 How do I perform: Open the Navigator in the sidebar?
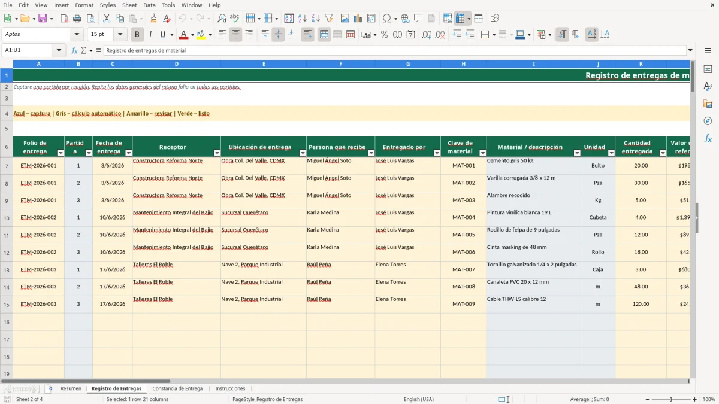click(708, 121)
